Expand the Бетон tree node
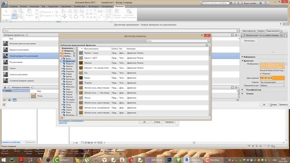The height and width of the screenshot is (163, 290). coord(62,58)
